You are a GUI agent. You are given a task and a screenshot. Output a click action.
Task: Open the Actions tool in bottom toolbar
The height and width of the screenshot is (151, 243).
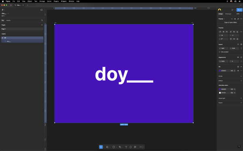pyautogui.click(x=135, y=147)
